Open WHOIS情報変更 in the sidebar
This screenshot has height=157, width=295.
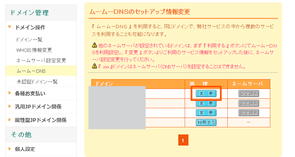click(x=34, y=50)
